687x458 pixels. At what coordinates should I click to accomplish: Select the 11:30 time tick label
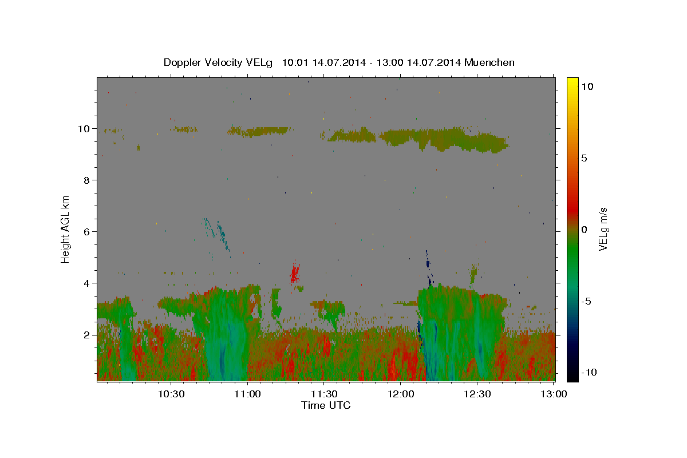(323, 394)
